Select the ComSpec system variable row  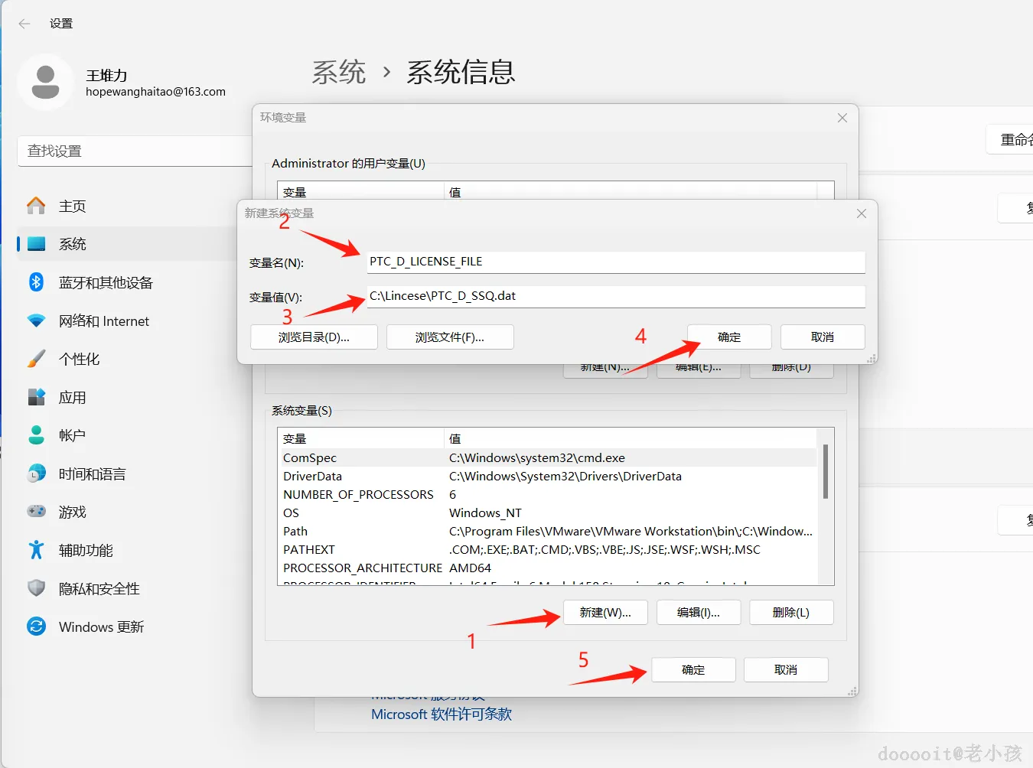(x=547, y=458)
